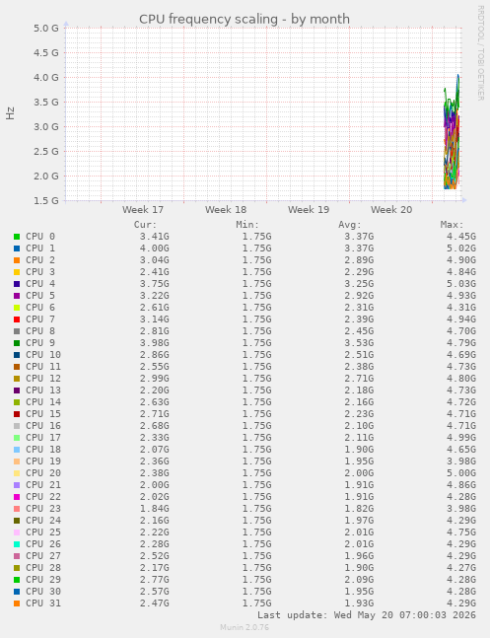
Task: Select the CPU 6 legend label
Action: click(x=40, y=308)
